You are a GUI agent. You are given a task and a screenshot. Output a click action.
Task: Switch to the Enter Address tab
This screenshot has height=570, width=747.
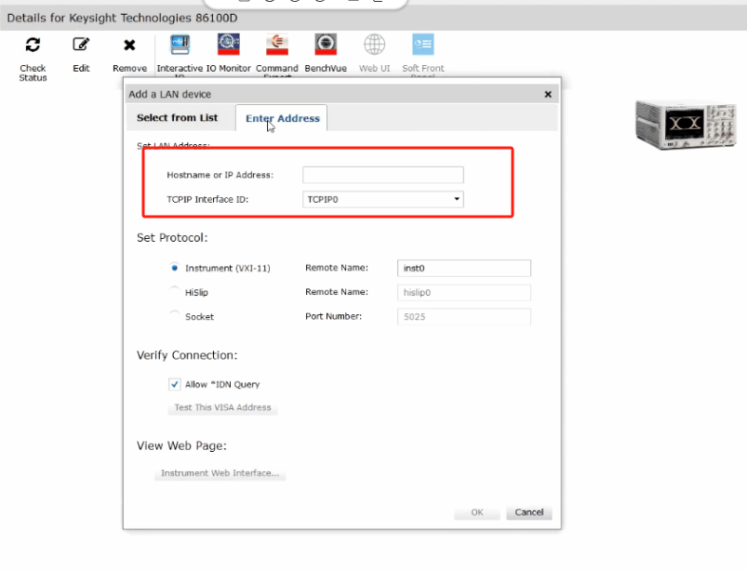pos(282,118)
